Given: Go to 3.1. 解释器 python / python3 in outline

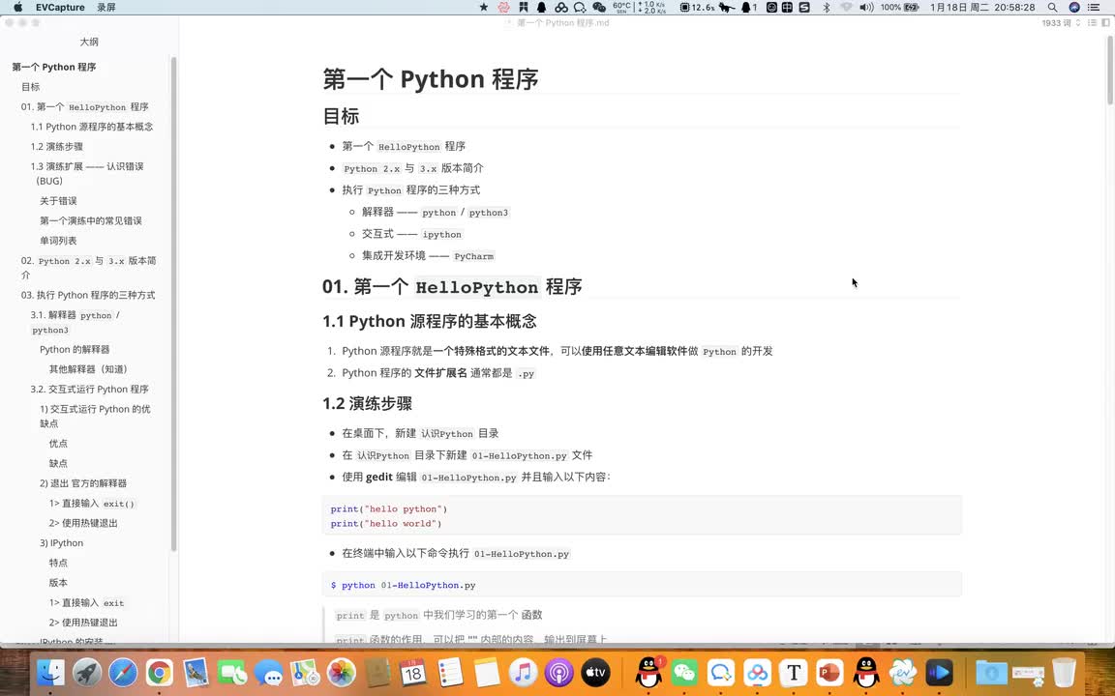Looking at the screenshot, I should [75, 322].
